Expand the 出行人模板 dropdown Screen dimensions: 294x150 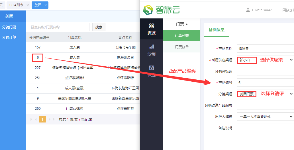point(265,117)
